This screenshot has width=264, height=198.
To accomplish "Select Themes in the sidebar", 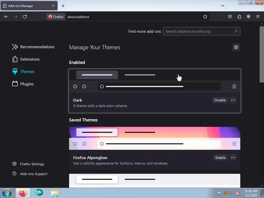I will pyautogui.click(x=23, y=72).
